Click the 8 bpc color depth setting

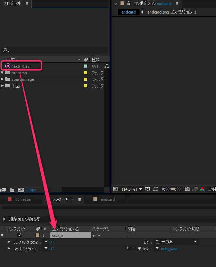coord(31,190)
